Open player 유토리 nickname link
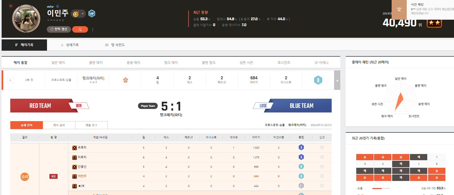The image size is (454, 195). click(82, 148)
